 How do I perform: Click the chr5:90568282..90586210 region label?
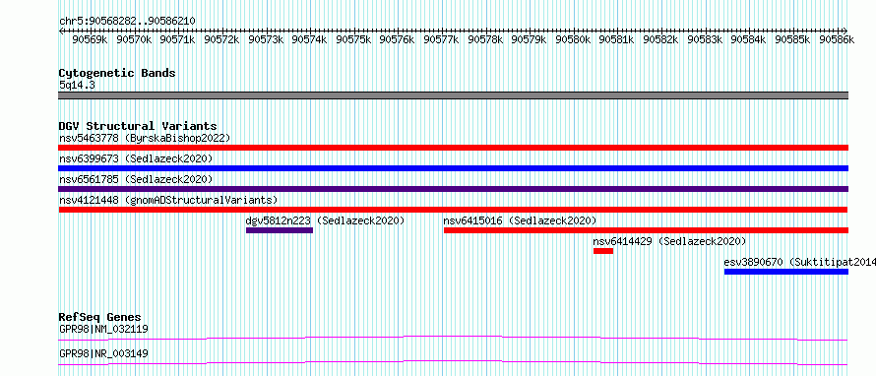point(127,21)
